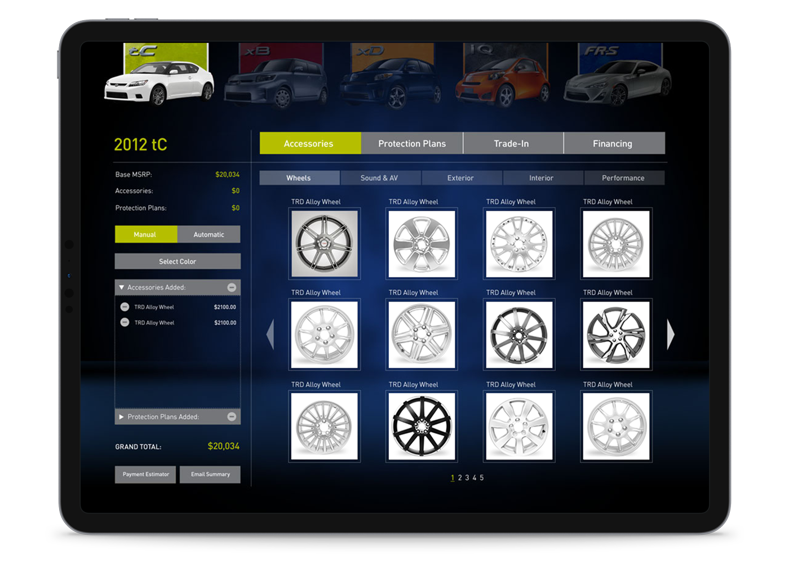Choose the Manual transmission option
789x563 pixels.
click(x=146, y=234)
